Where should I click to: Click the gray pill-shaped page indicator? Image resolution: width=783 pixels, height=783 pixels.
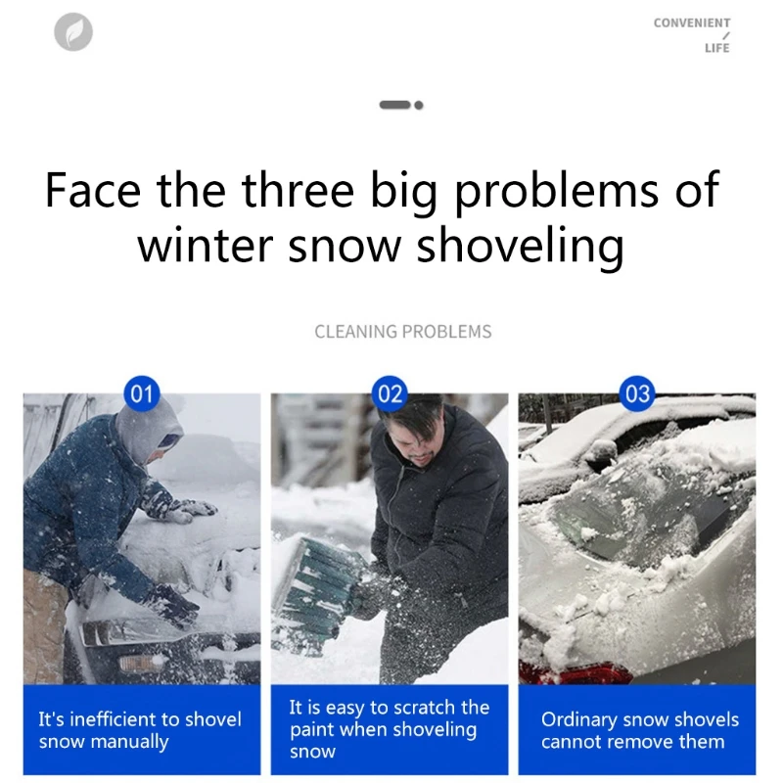(394, 105)
